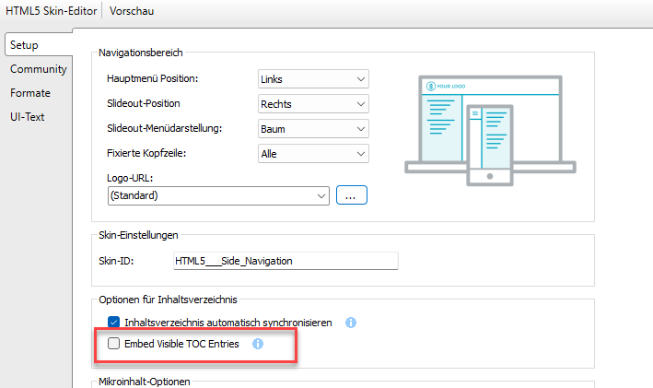Go to the Formate side tab
The image size is (653, 388).
30,93
